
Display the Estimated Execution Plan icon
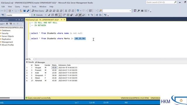click(53, 15)
